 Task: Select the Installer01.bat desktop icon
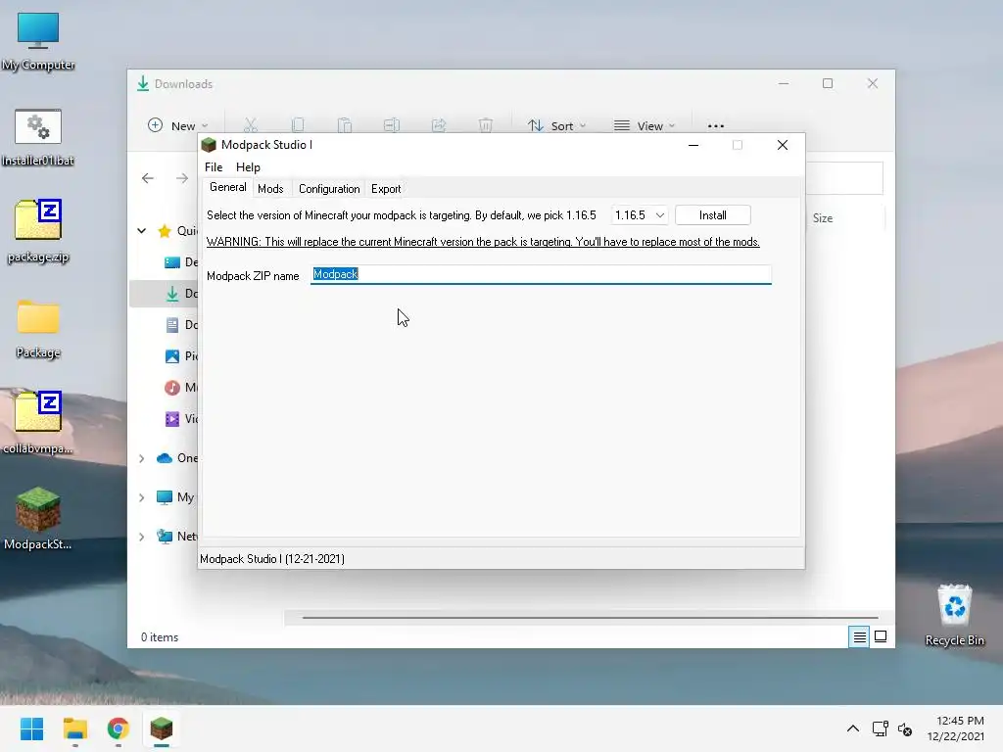(38, 137)
